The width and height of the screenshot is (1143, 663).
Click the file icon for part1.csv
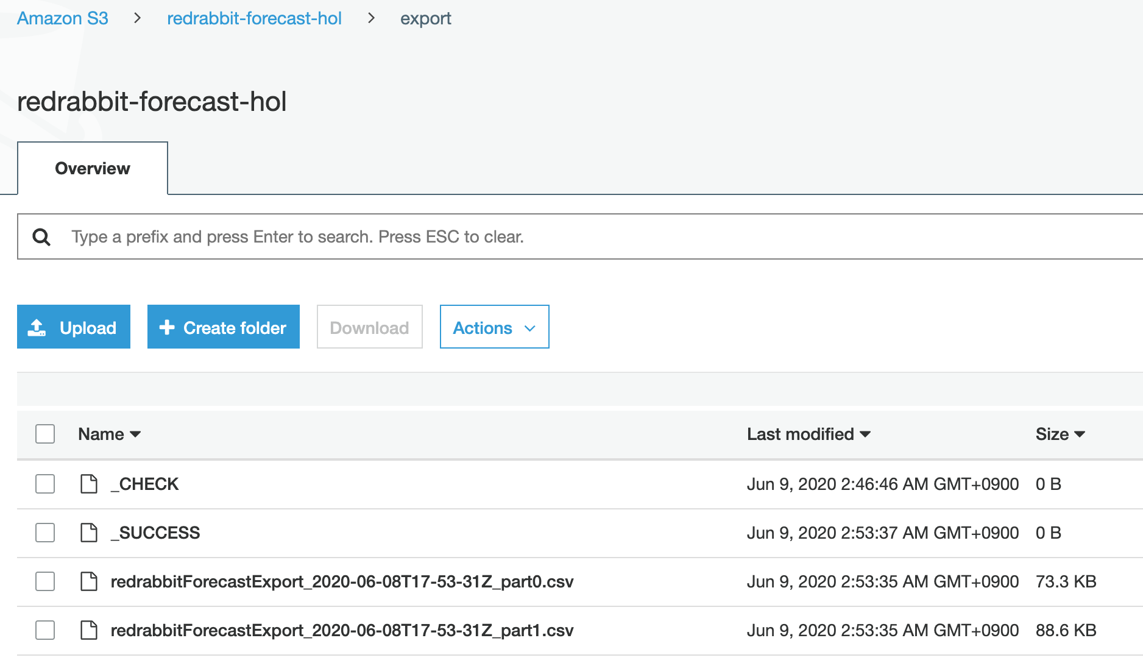click(89, 630)
